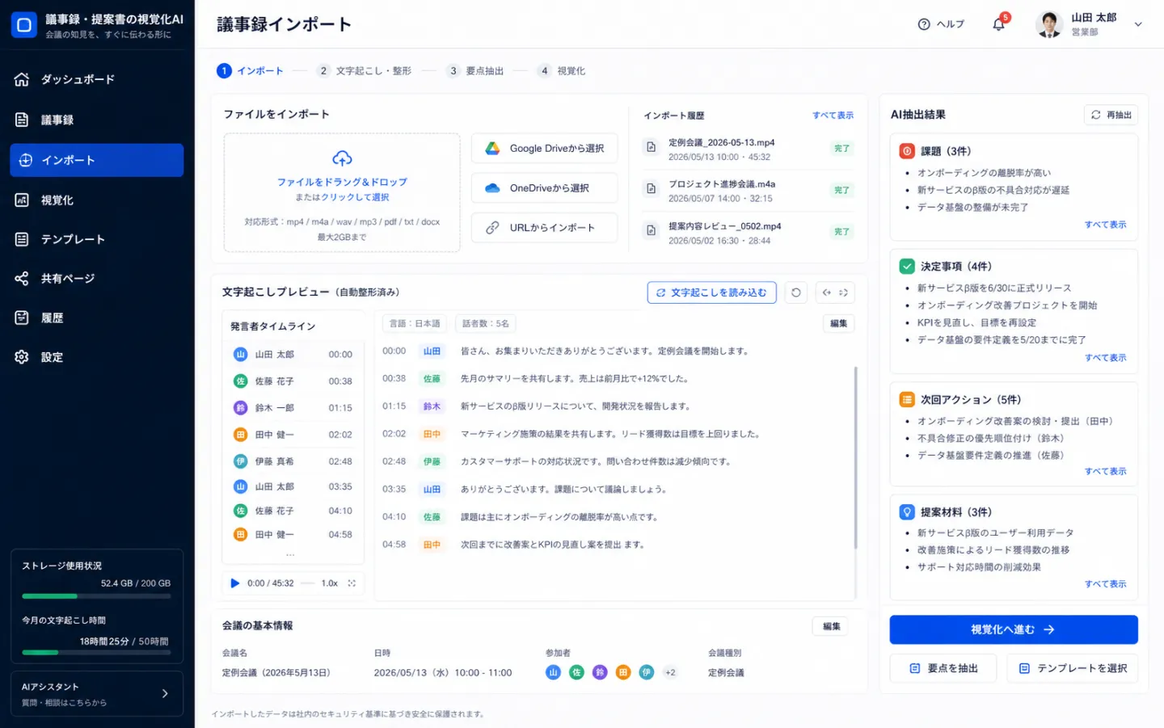Open the AIアシスタント panel chevron

pos(165,693)
